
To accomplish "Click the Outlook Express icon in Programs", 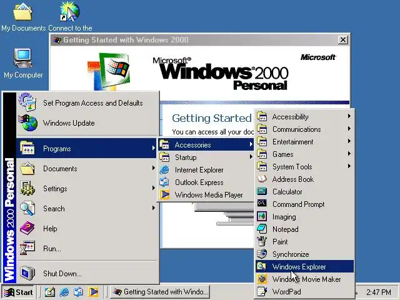I will [164, 182].
